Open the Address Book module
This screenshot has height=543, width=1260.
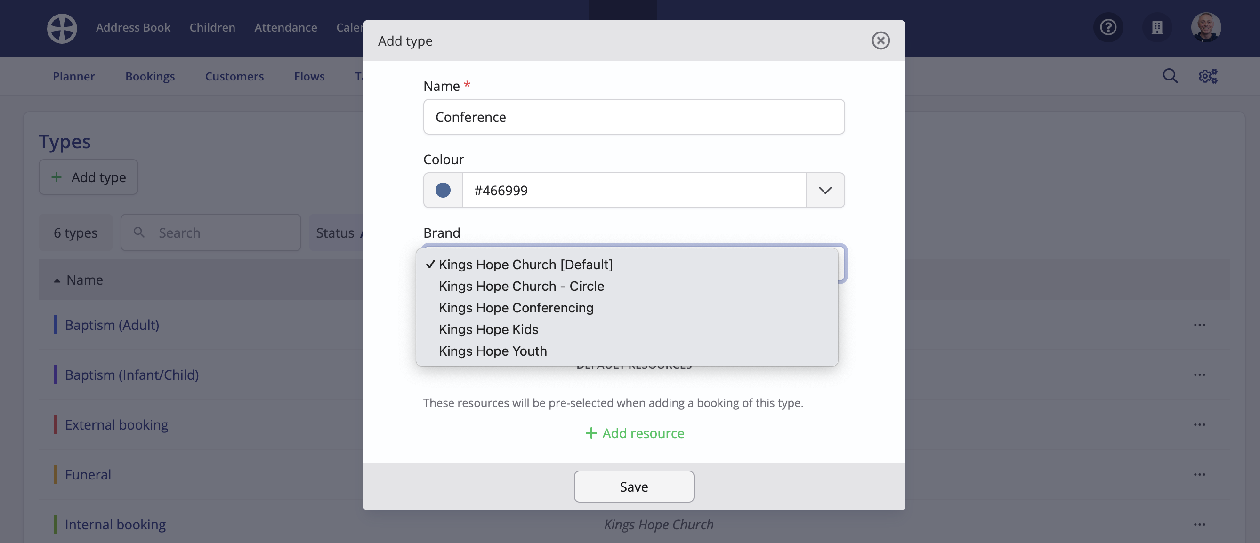point(133,27)
